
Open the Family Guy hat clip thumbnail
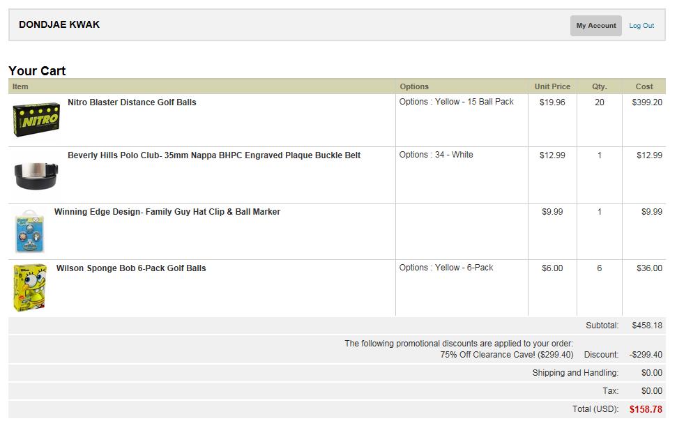tap(30, 231)
